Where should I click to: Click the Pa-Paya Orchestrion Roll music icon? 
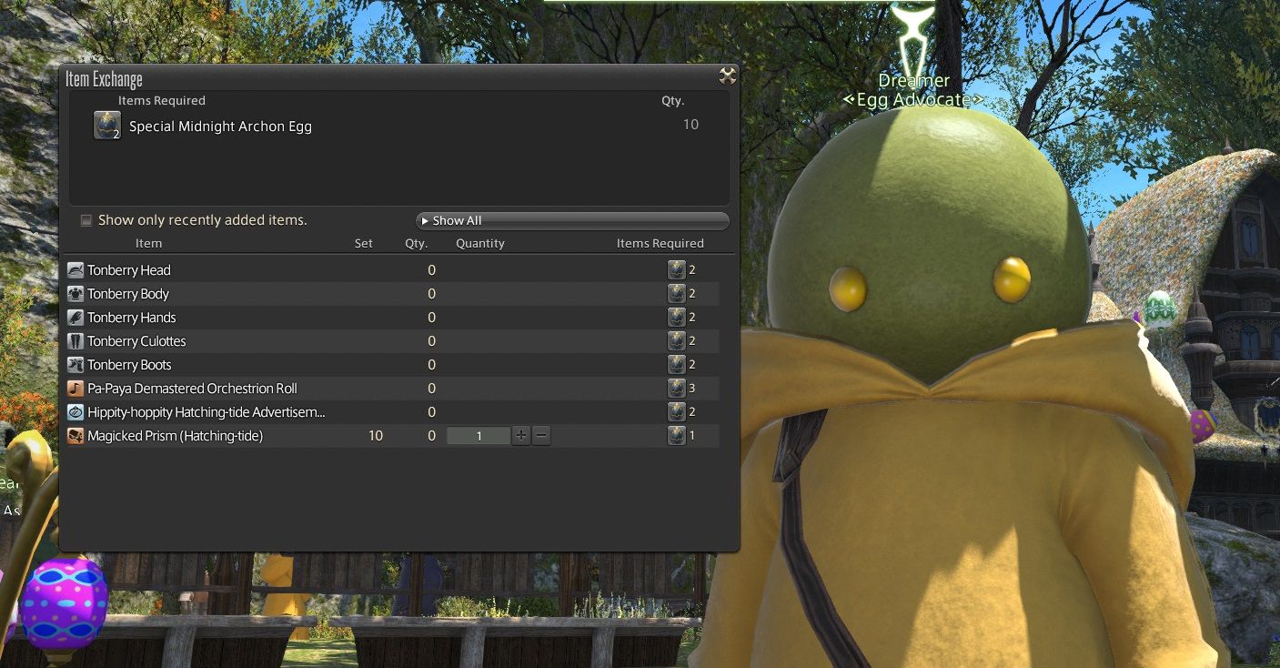pyautogui.click(x=76, y=389)
